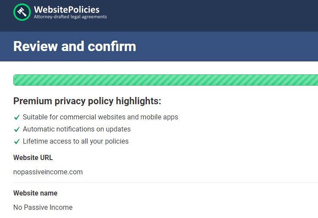This screenshot has width=318, height=218.
Task: Click 'Automatic notifications on updates' text
Action: click(x=77, y=129)
